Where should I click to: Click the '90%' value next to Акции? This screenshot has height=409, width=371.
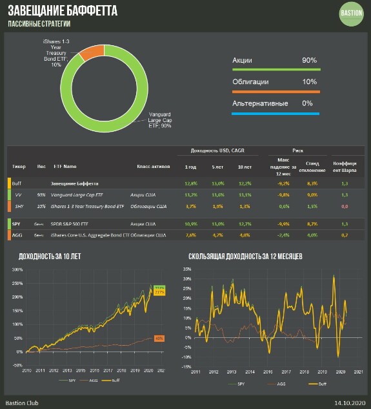[x=310, y=60]
